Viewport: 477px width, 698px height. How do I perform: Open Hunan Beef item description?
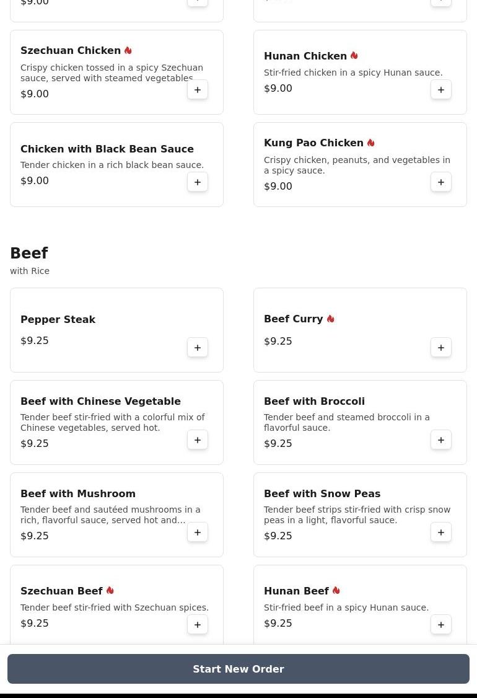pos(346,607)
